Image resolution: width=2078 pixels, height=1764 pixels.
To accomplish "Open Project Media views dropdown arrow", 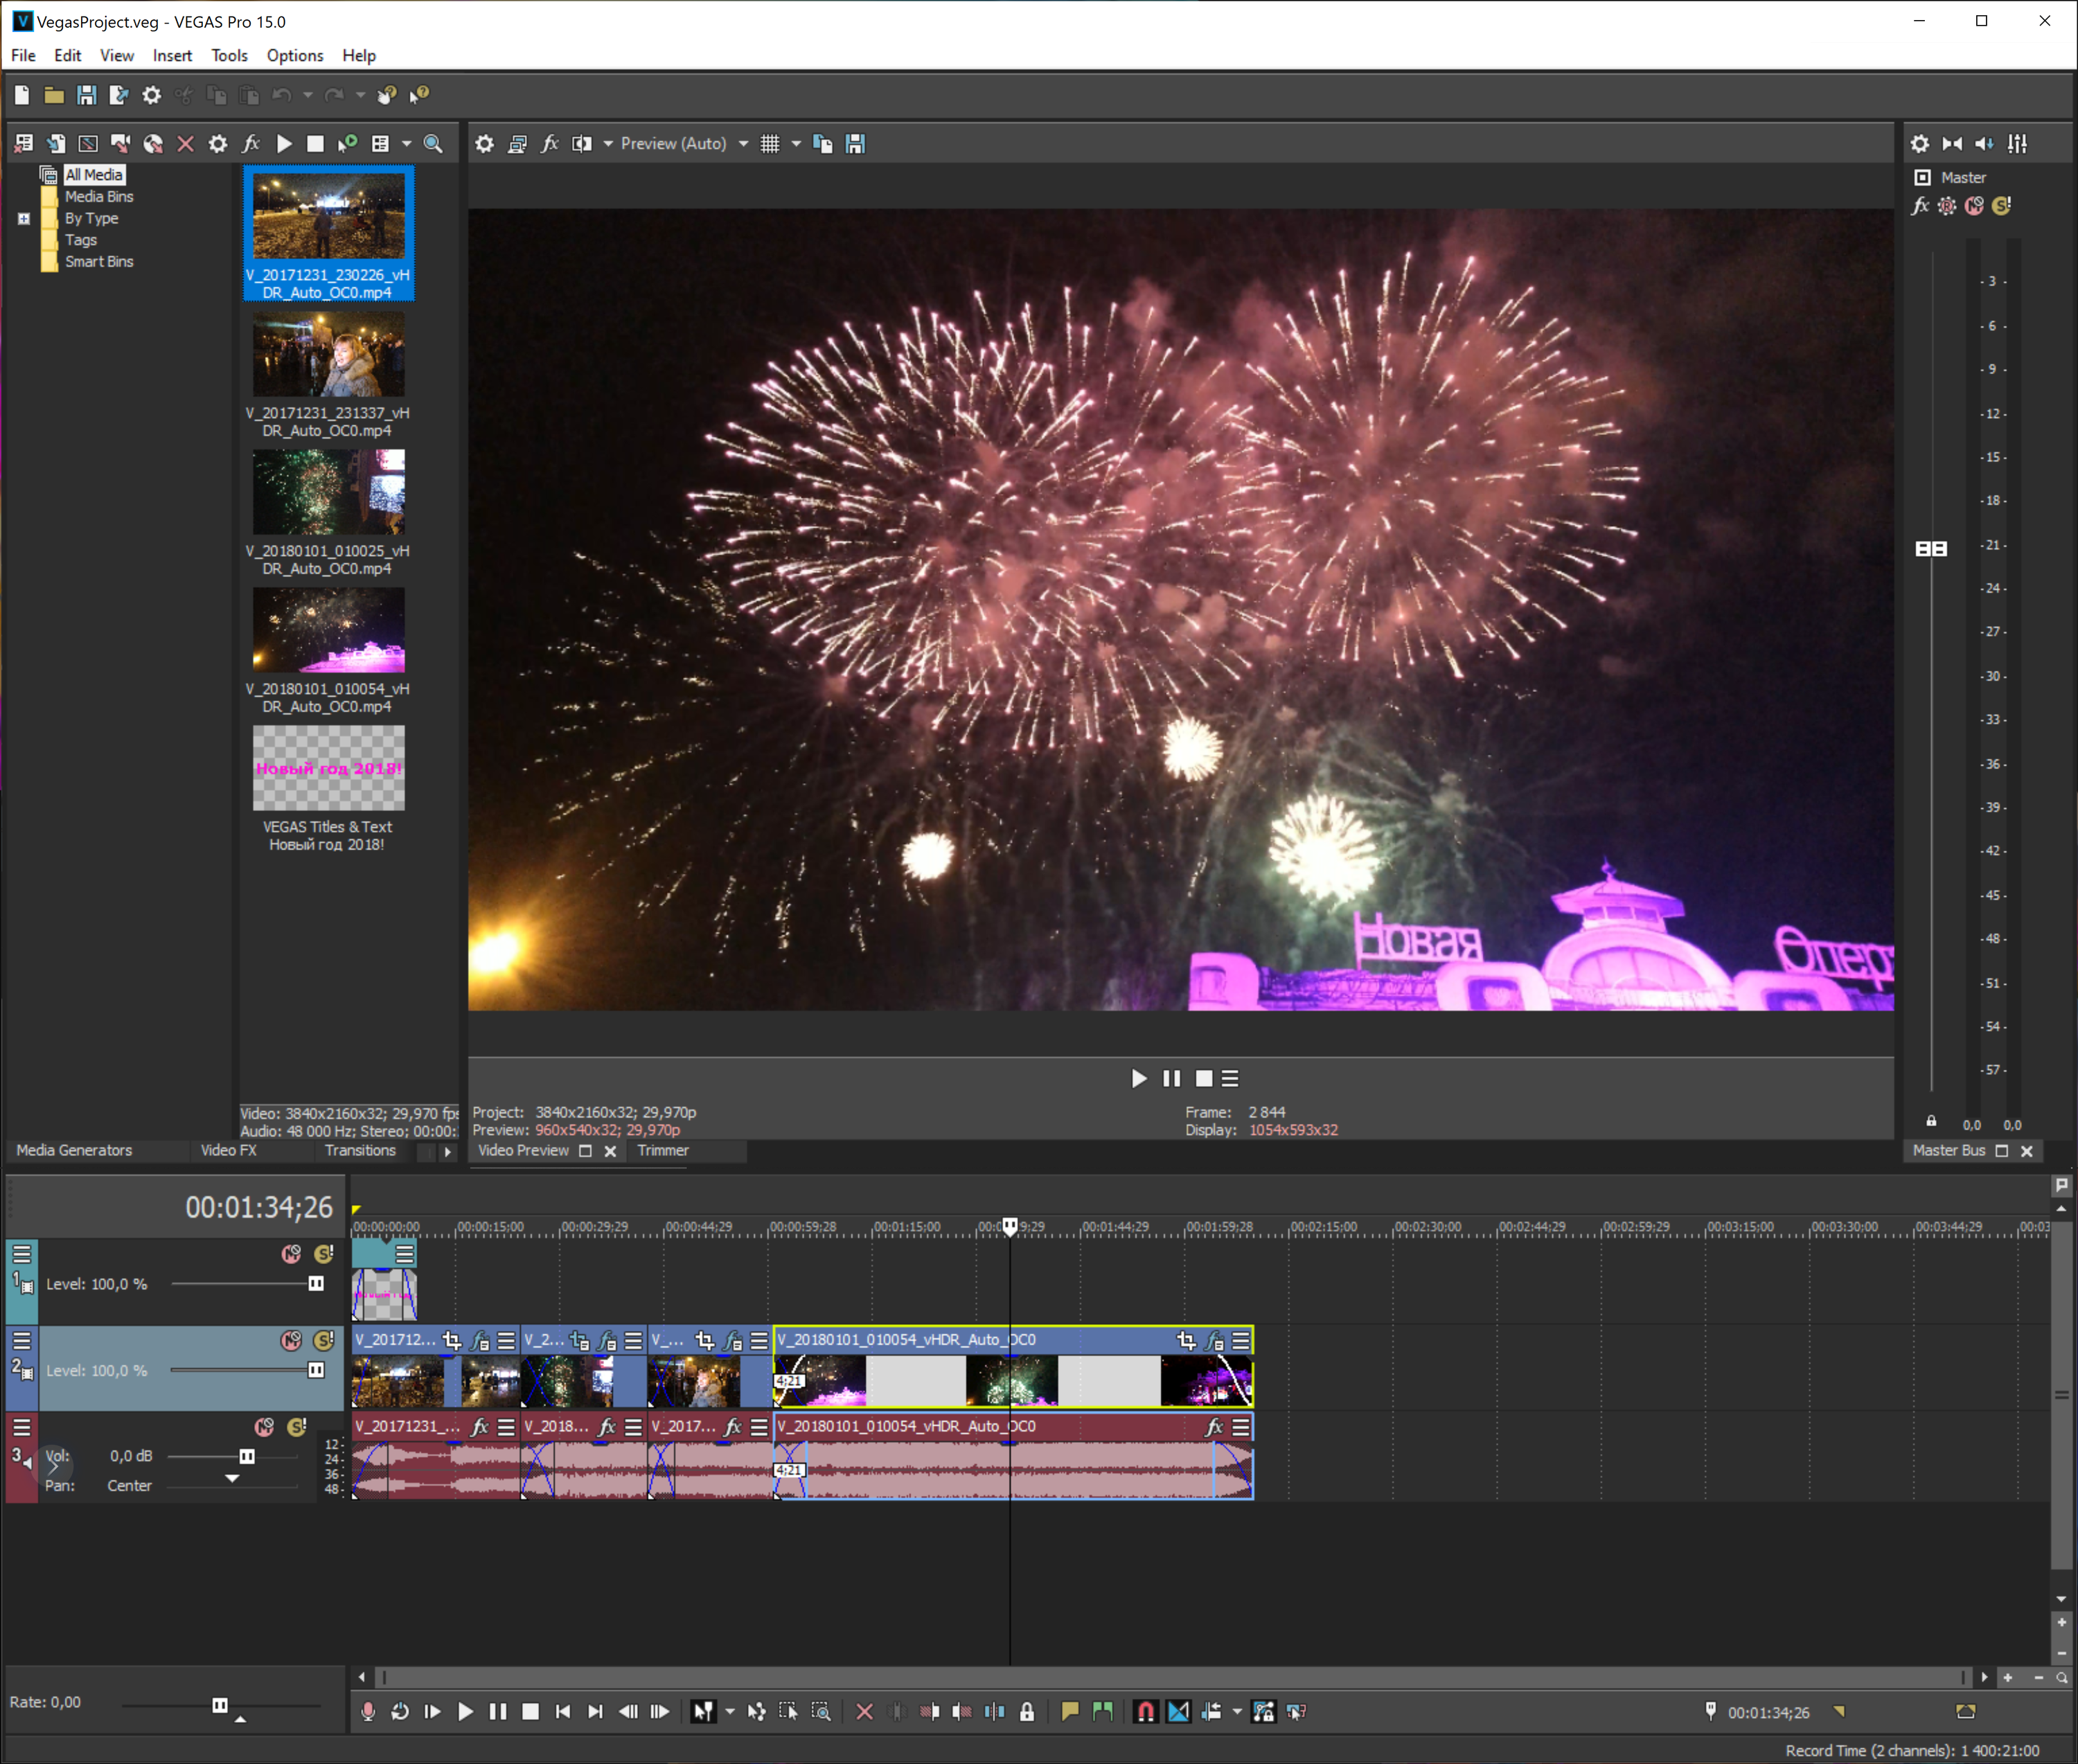I will (406, 144).
